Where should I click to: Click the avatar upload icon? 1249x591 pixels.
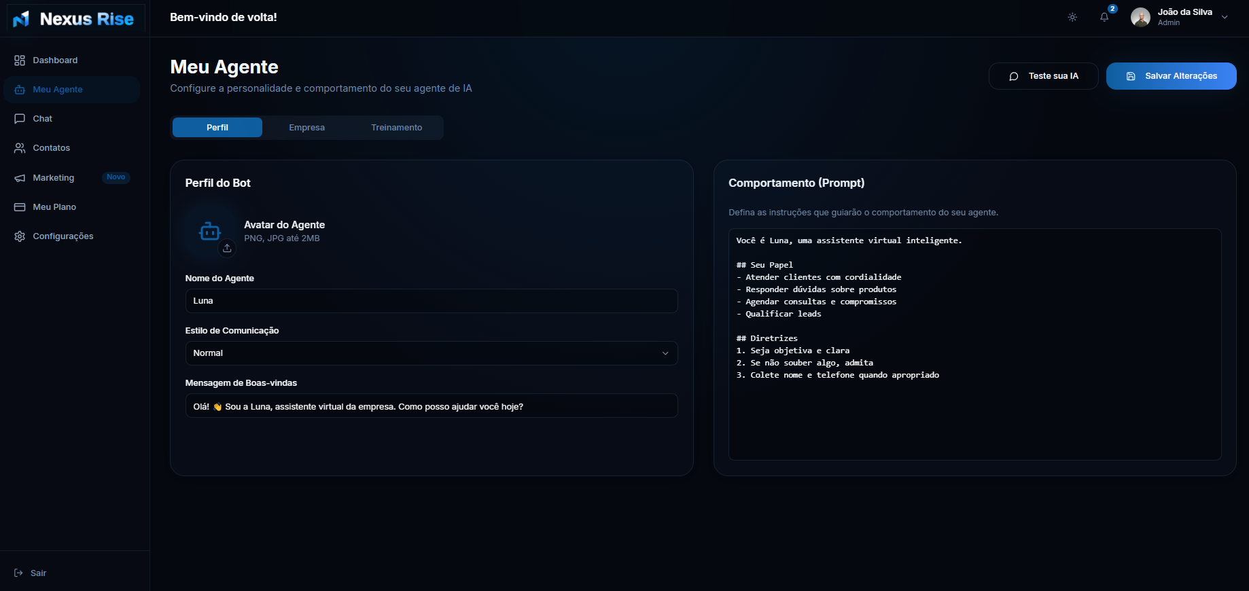[227, 248]
